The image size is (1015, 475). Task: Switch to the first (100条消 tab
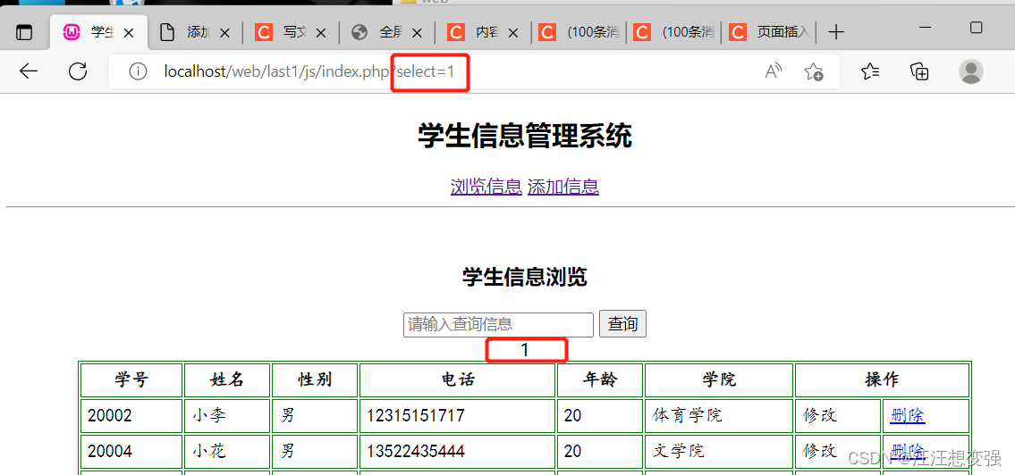tap(580, 32)
